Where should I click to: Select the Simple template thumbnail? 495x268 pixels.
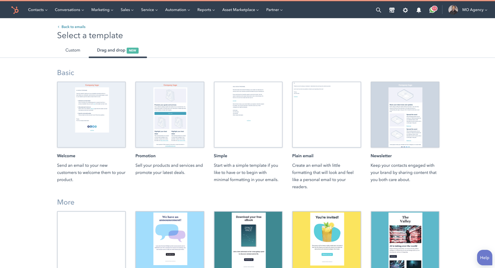(x=248, y=114)
